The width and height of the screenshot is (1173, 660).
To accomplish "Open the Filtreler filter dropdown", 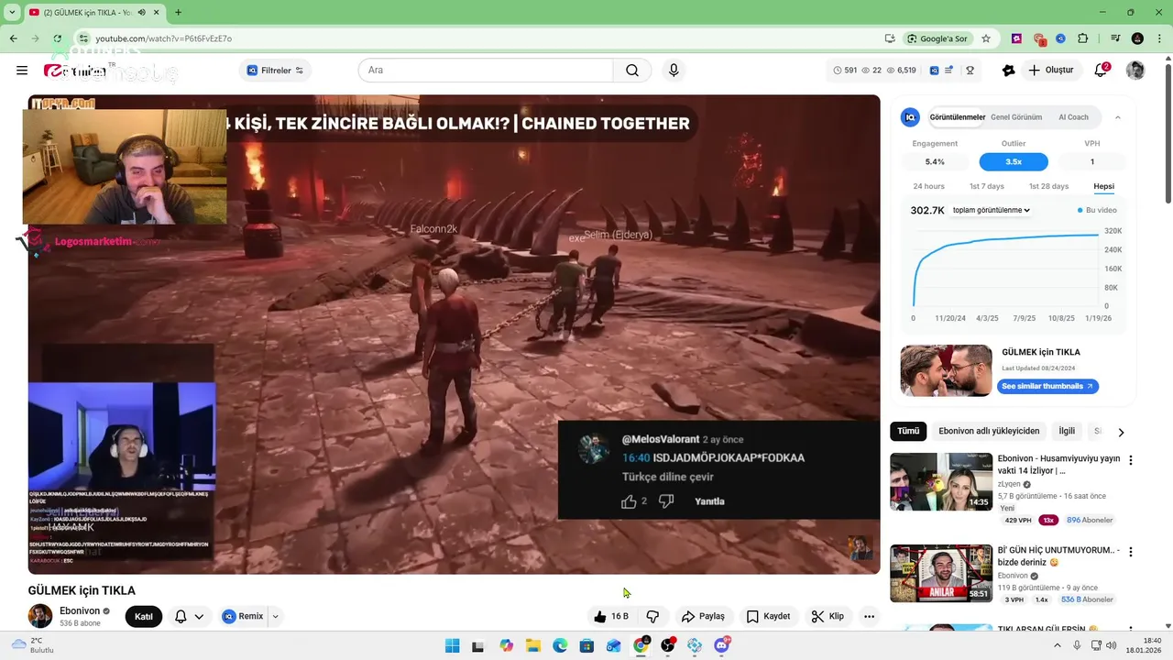I will click(x=276, y=71).
